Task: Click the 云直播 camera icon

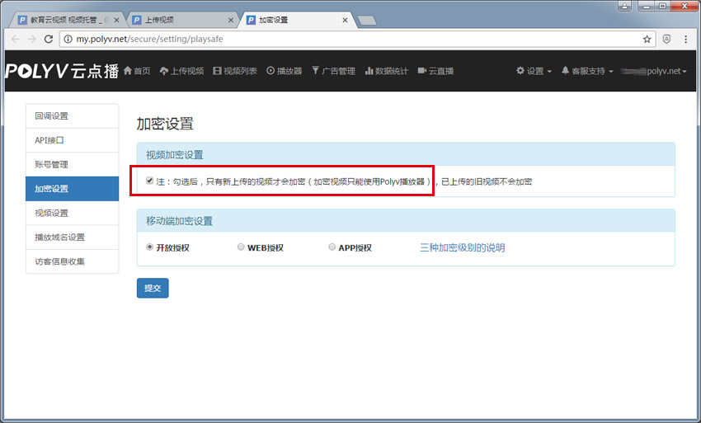Action: point(422,71)
